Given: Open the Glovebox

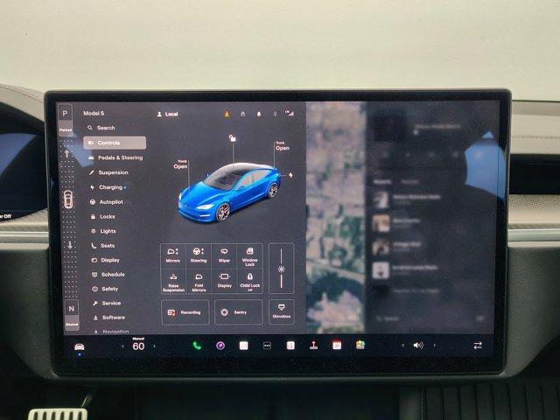Looking at the screenshot, I should [x=282, y=312].
